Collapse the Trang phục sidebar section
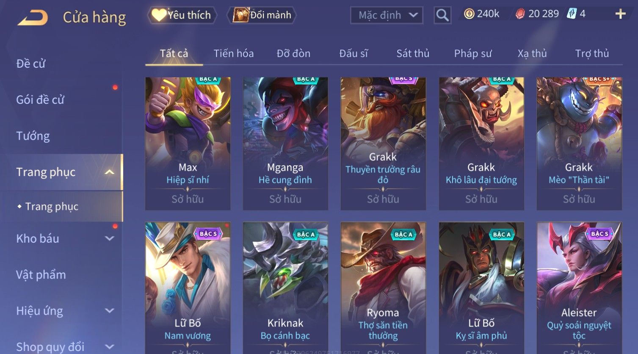Screen dimensions: 638x354 [x=109, y=172]
